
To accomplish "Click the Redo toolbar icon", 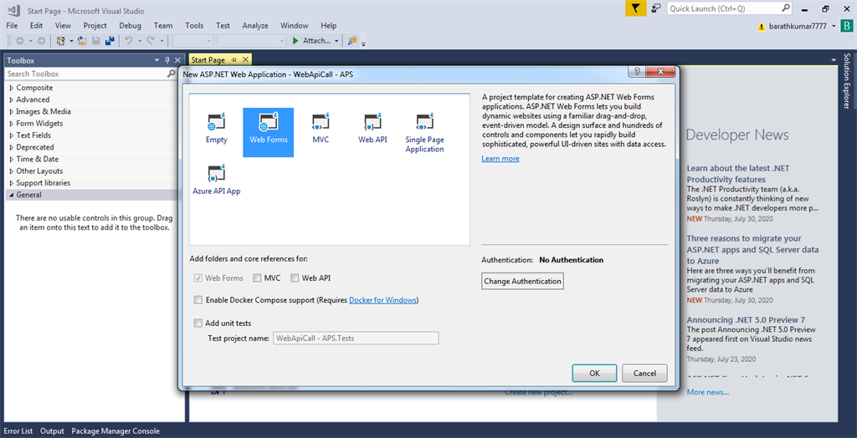I will [151, 40].
